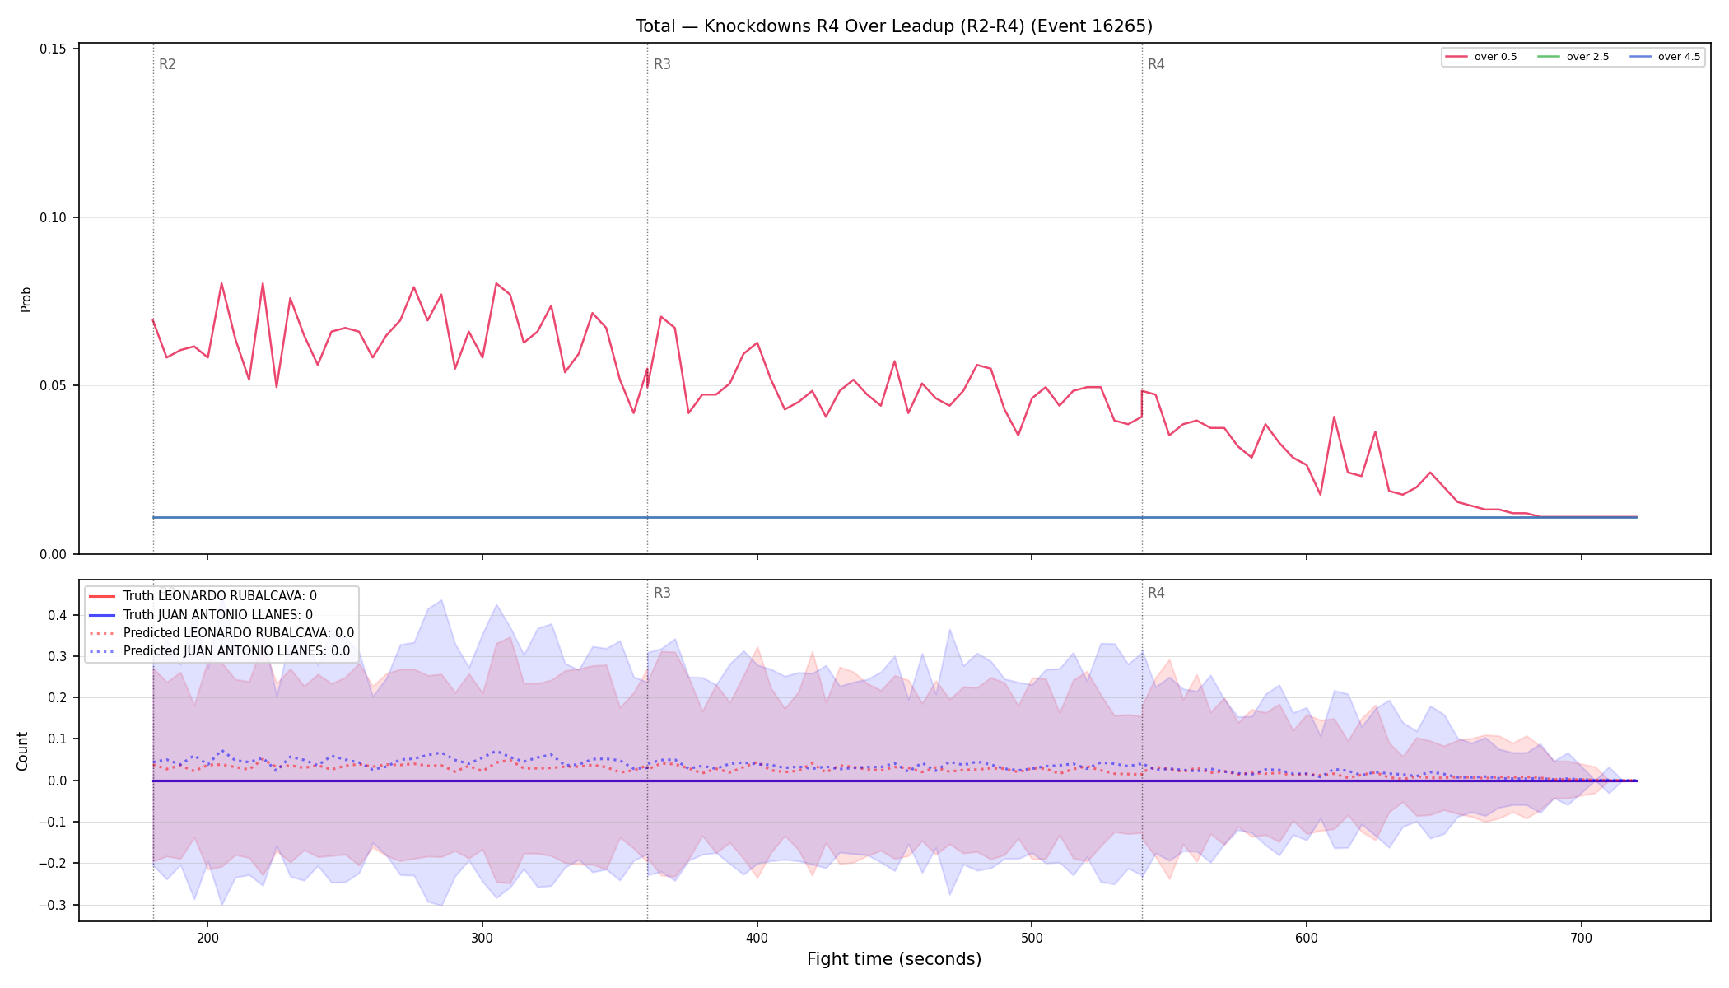Click the R3 round label in top chart
Viewport: 1729px width, 988px height.
[x=662, y=64]
